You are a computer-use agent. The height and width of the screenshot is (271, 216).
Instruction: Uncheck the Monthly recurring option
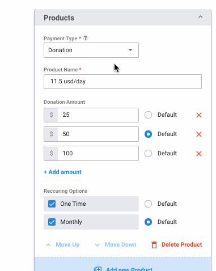pos(52,222)
